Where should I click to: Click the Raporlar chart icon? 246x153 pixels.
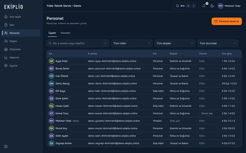tap(6, 57)
